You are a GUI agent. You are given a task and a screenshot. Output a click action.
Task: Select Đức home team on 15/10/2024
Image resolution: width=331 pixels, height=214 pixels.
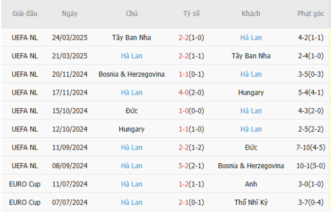click(131, 111)
